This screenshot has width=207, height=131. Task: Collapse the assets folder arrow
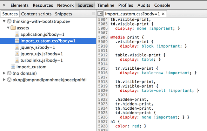point(8,28)
